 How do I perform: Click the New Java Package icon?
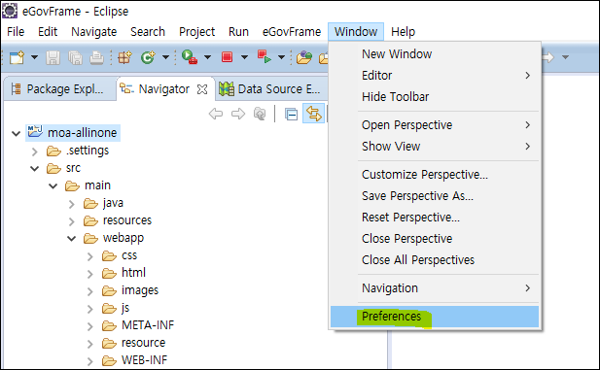pyautogui.click(x=124, y=57)
